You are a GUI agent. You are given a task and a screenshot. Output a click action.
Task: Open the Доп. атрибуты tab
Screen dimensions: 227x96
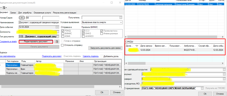pos(25,13)
